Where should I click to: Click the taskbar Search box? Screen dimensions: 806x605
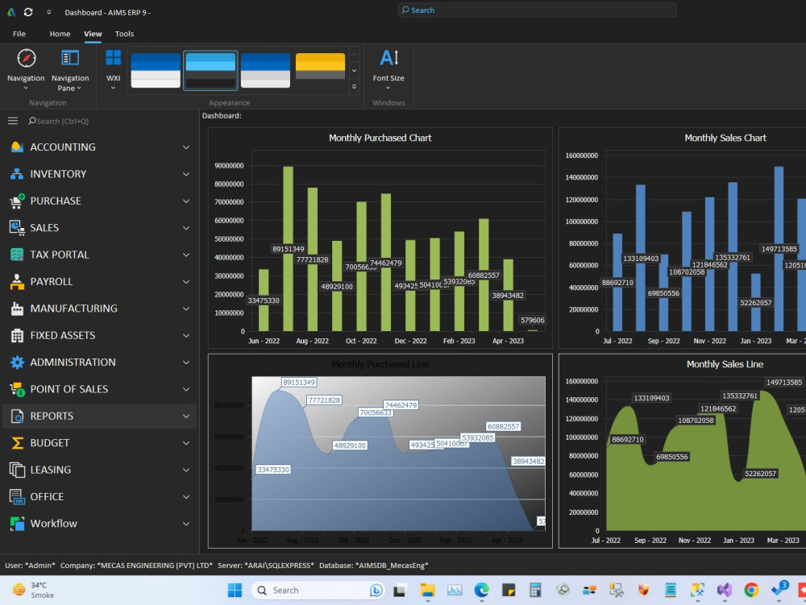coord(318,590)
